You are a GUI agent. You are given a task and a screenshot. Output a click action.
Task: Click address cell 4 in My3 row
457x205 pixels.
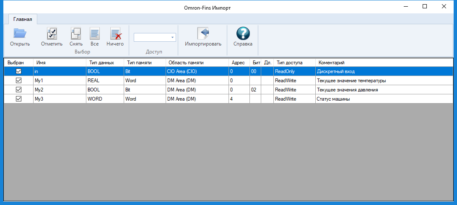click(239, 99)
